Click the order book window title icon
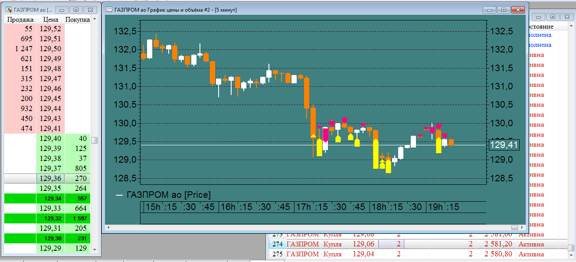 [x=8, y=10]
